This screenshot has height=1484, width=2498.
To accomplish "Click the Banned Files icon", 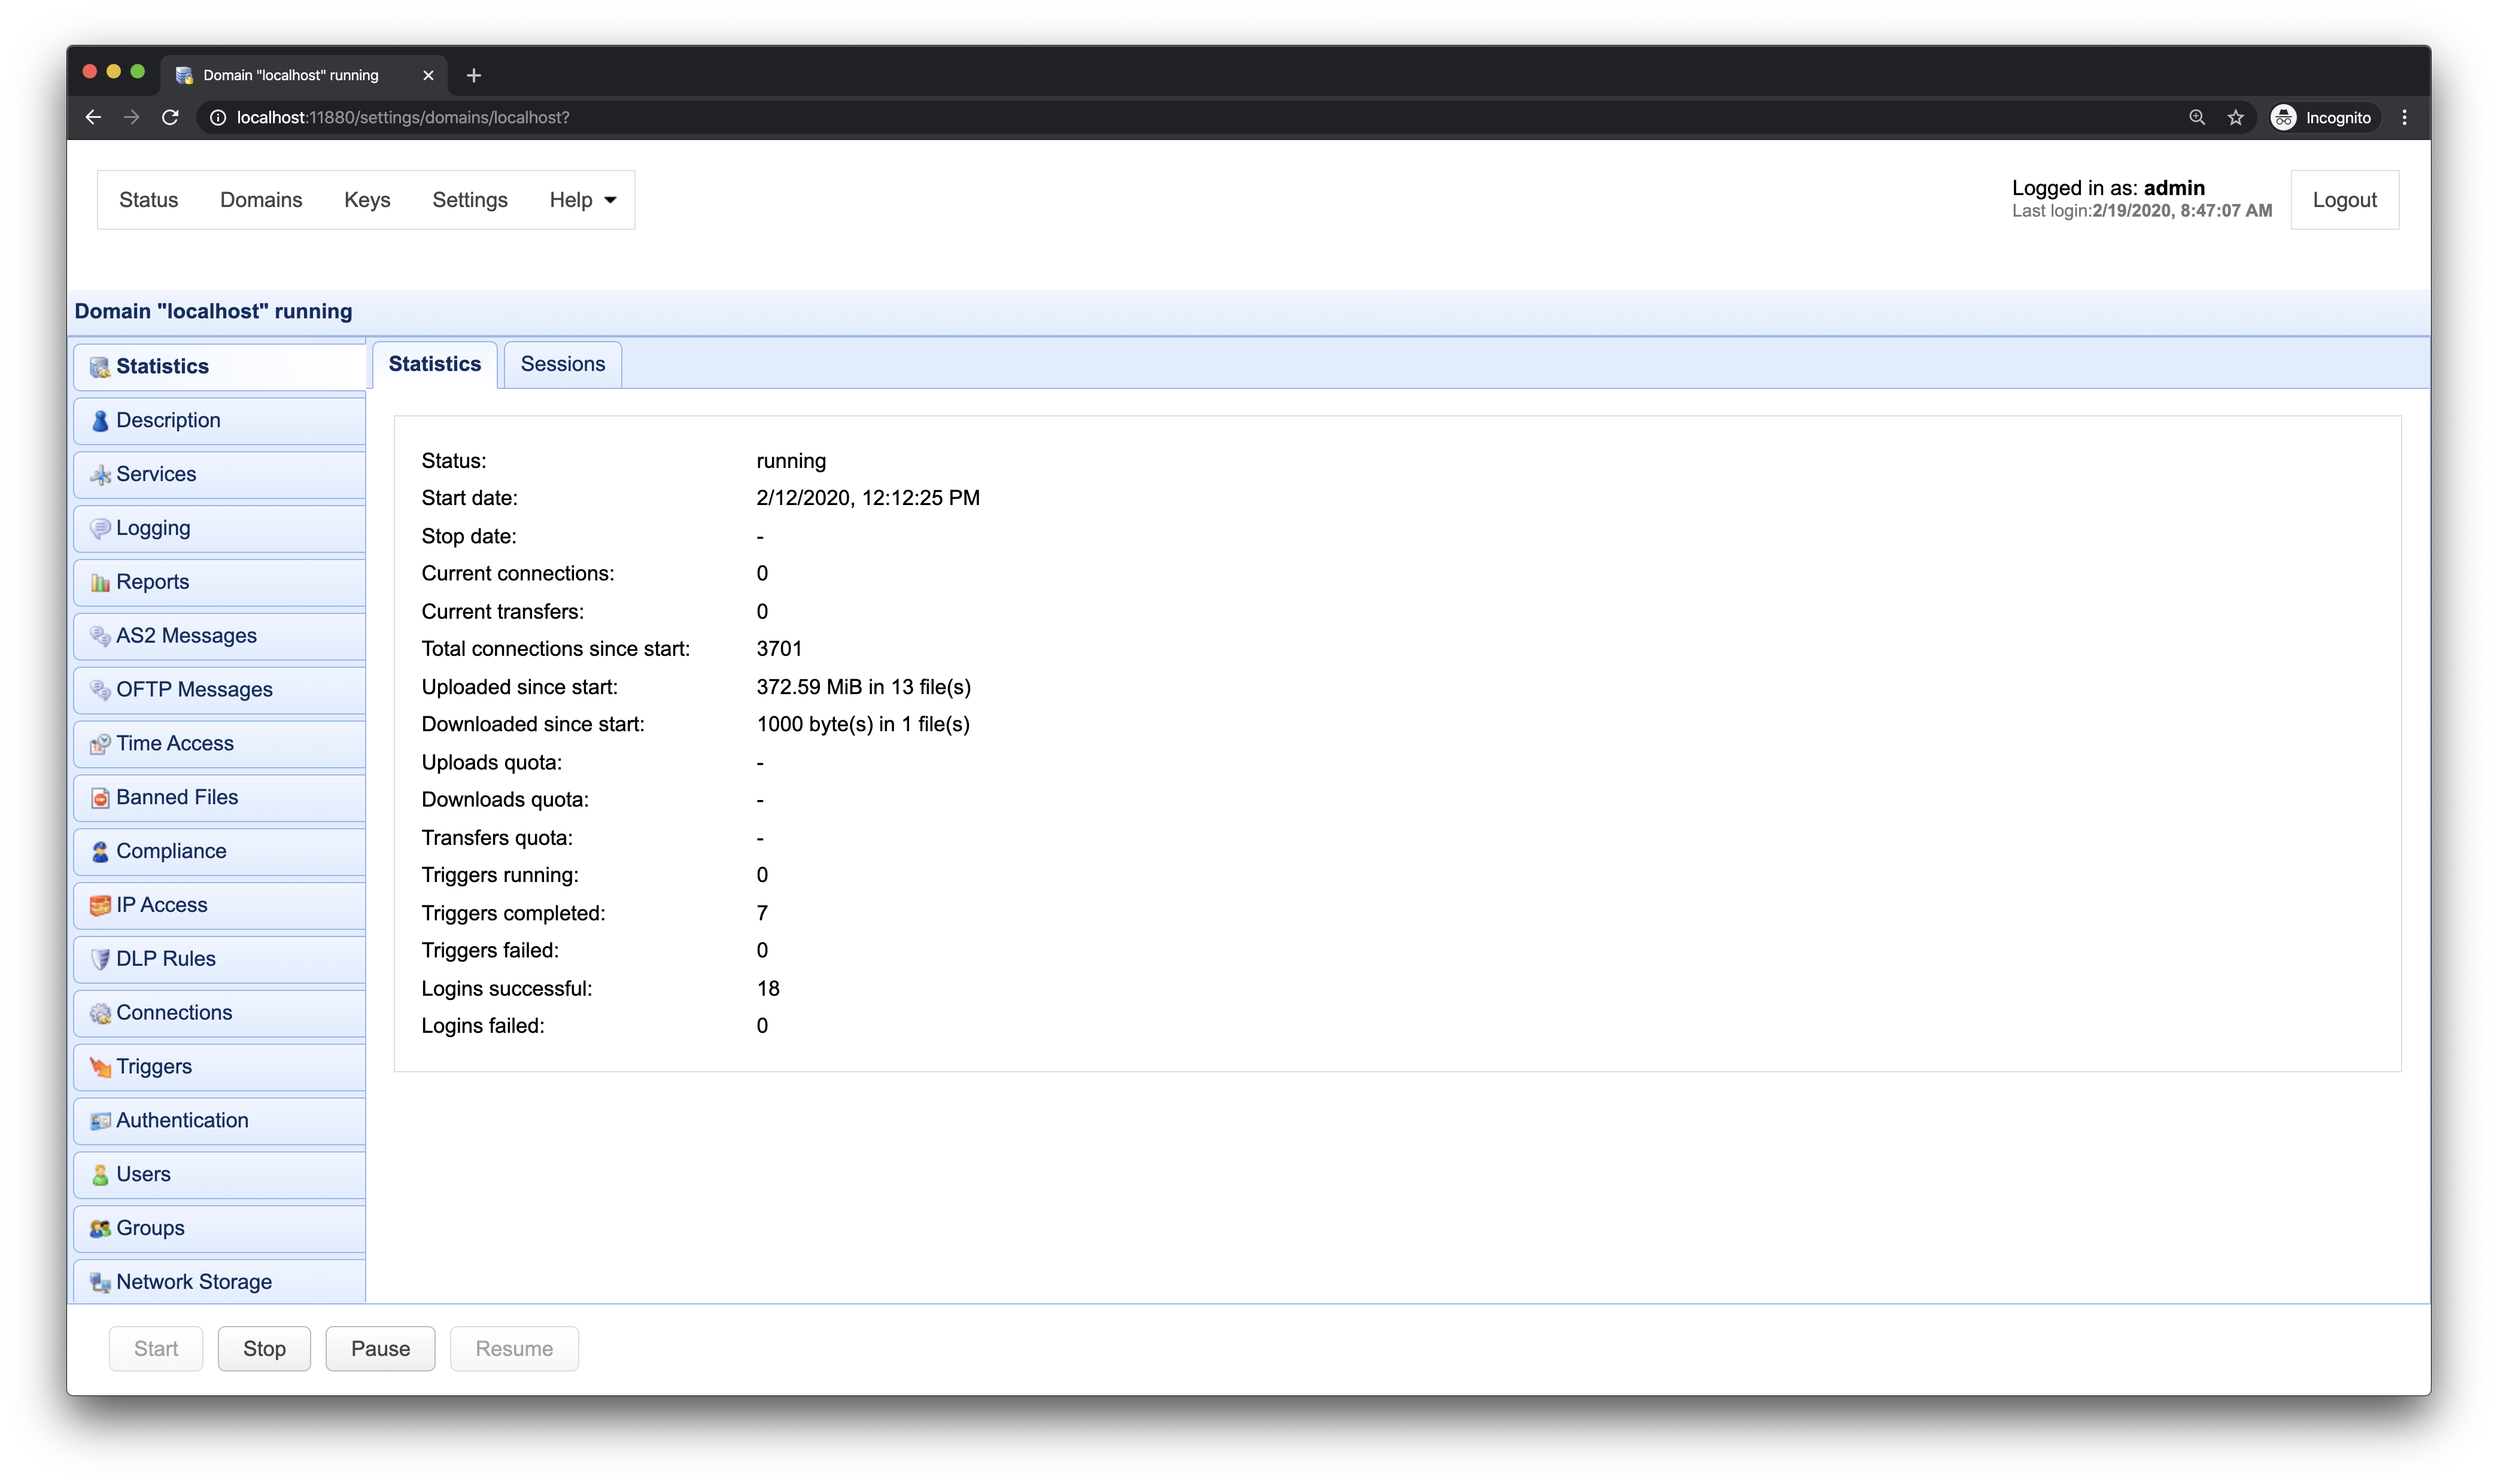I will tap(100, 798).
